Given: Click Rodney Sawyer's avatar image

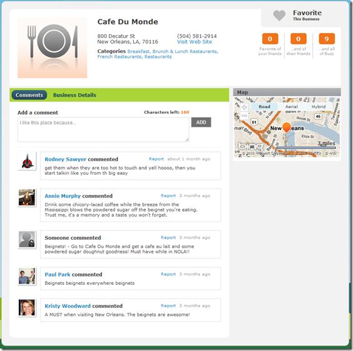Looking at the screenshot, I should coord(27,161).
